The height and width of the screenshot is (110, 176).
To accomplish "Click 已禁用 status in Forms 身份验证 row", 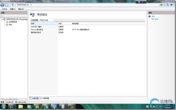I will 61,30.
